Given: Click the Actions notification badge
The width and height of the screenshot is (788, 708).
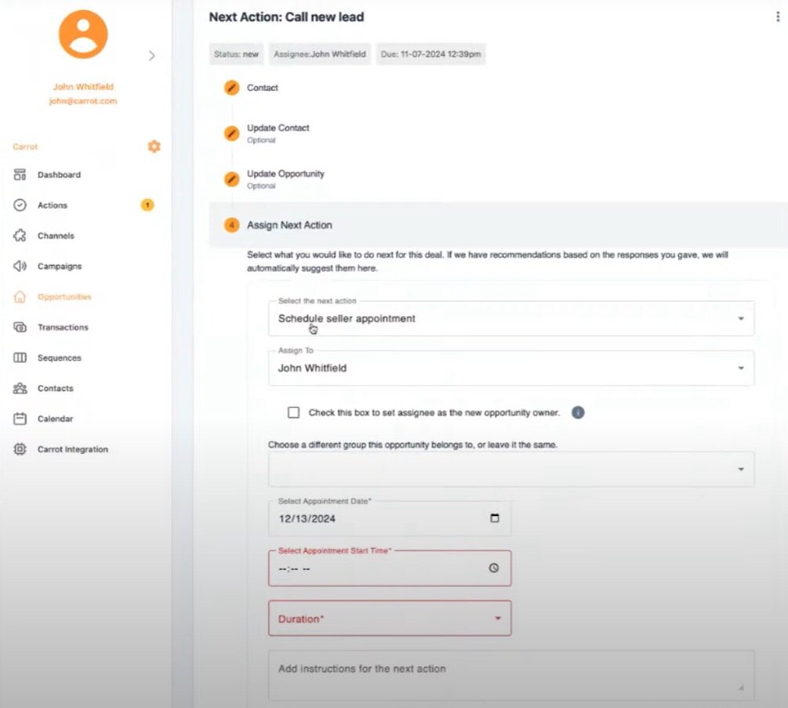Looking at the screenshot, I should click(147, 205).
